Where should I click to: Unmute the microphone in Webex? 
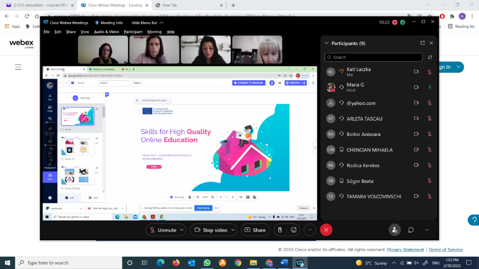pyautogui.click(x=163, y=230)
